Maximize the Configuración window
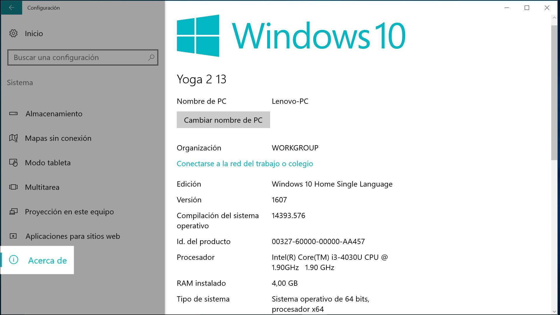This screenshot has width=560, height=315. (527, 8)
